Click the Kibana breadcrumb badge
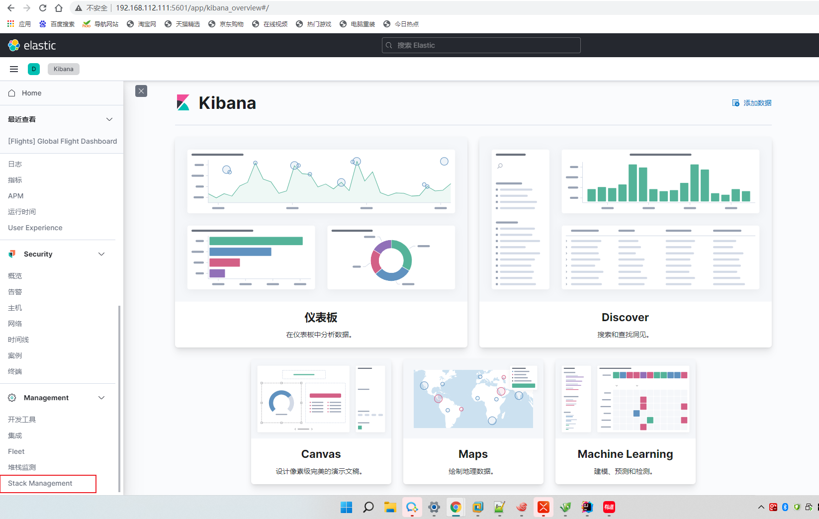819x519 pixels. (x=64, y=69)
